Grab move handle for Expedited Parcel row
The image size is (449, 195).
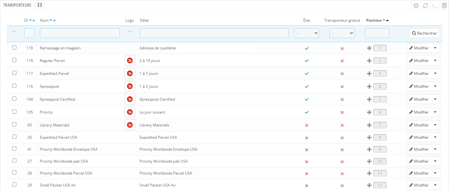[x=369, y=74]
